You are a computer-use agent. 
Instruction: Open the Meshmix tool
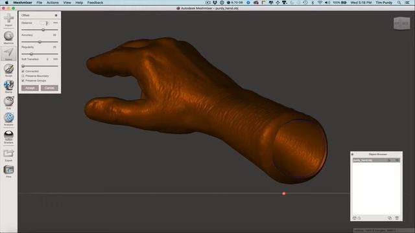pos(8,38)
